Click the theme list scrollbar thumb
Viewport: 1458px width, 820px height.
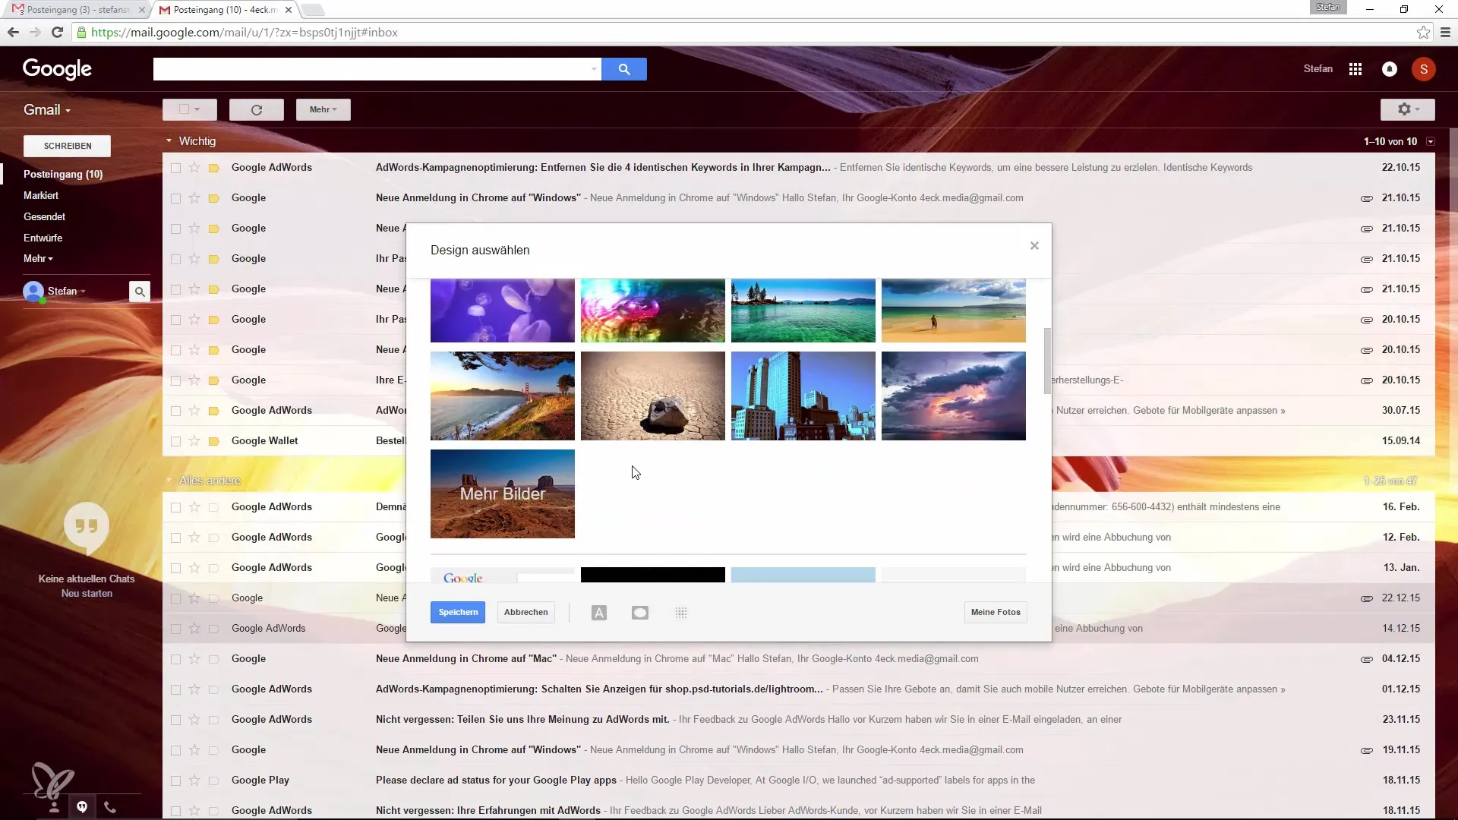[1047, 361]
